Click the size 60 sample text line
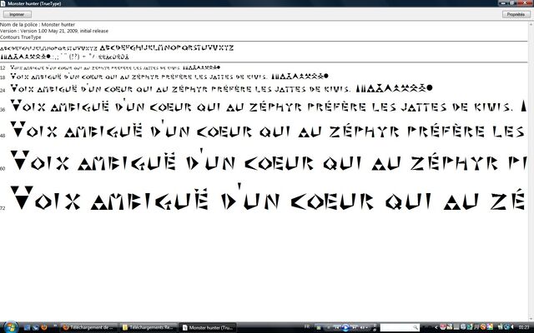This screenshot has height=333, width=534. click(x=268, y=161)
